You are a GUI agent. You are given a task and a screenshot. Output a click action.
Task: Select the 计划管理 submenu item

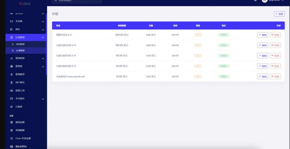(x=20, y=51)
